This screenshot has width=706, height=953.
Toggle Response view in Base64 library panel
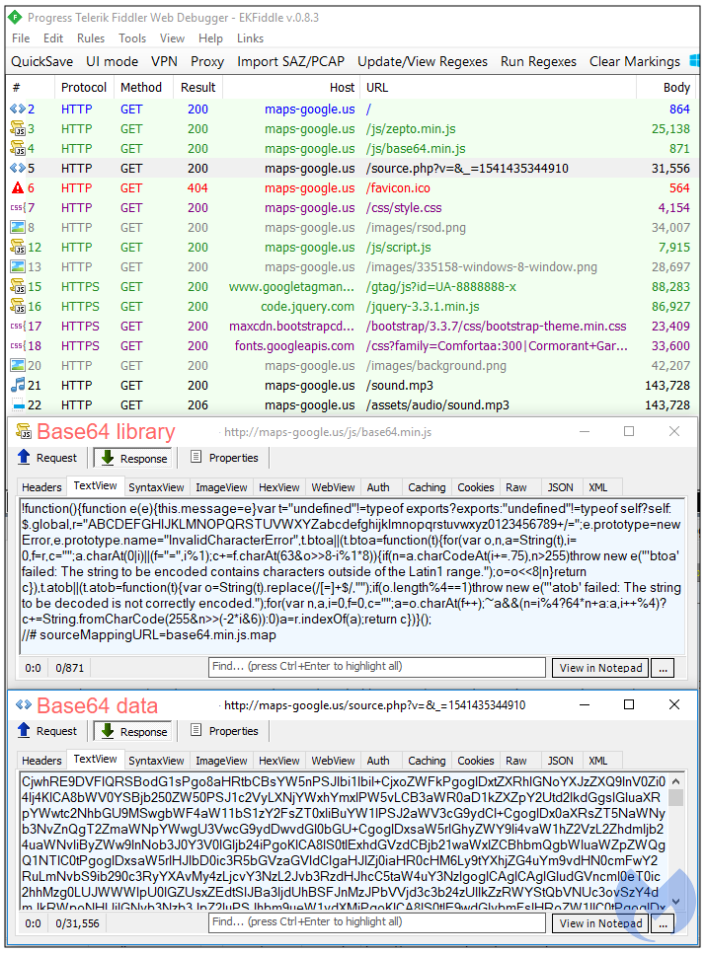coord(133,458)
